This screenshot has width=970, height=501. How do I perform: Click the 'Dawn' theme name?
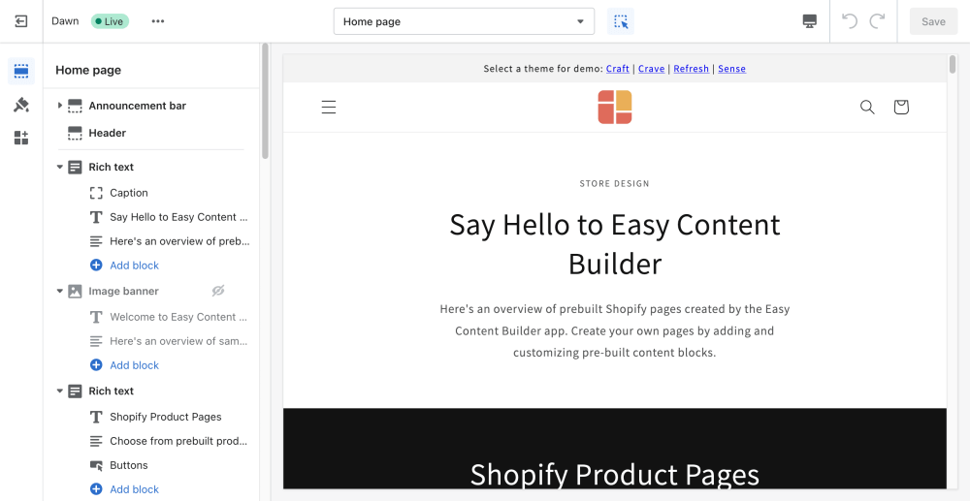coord(65,21)
